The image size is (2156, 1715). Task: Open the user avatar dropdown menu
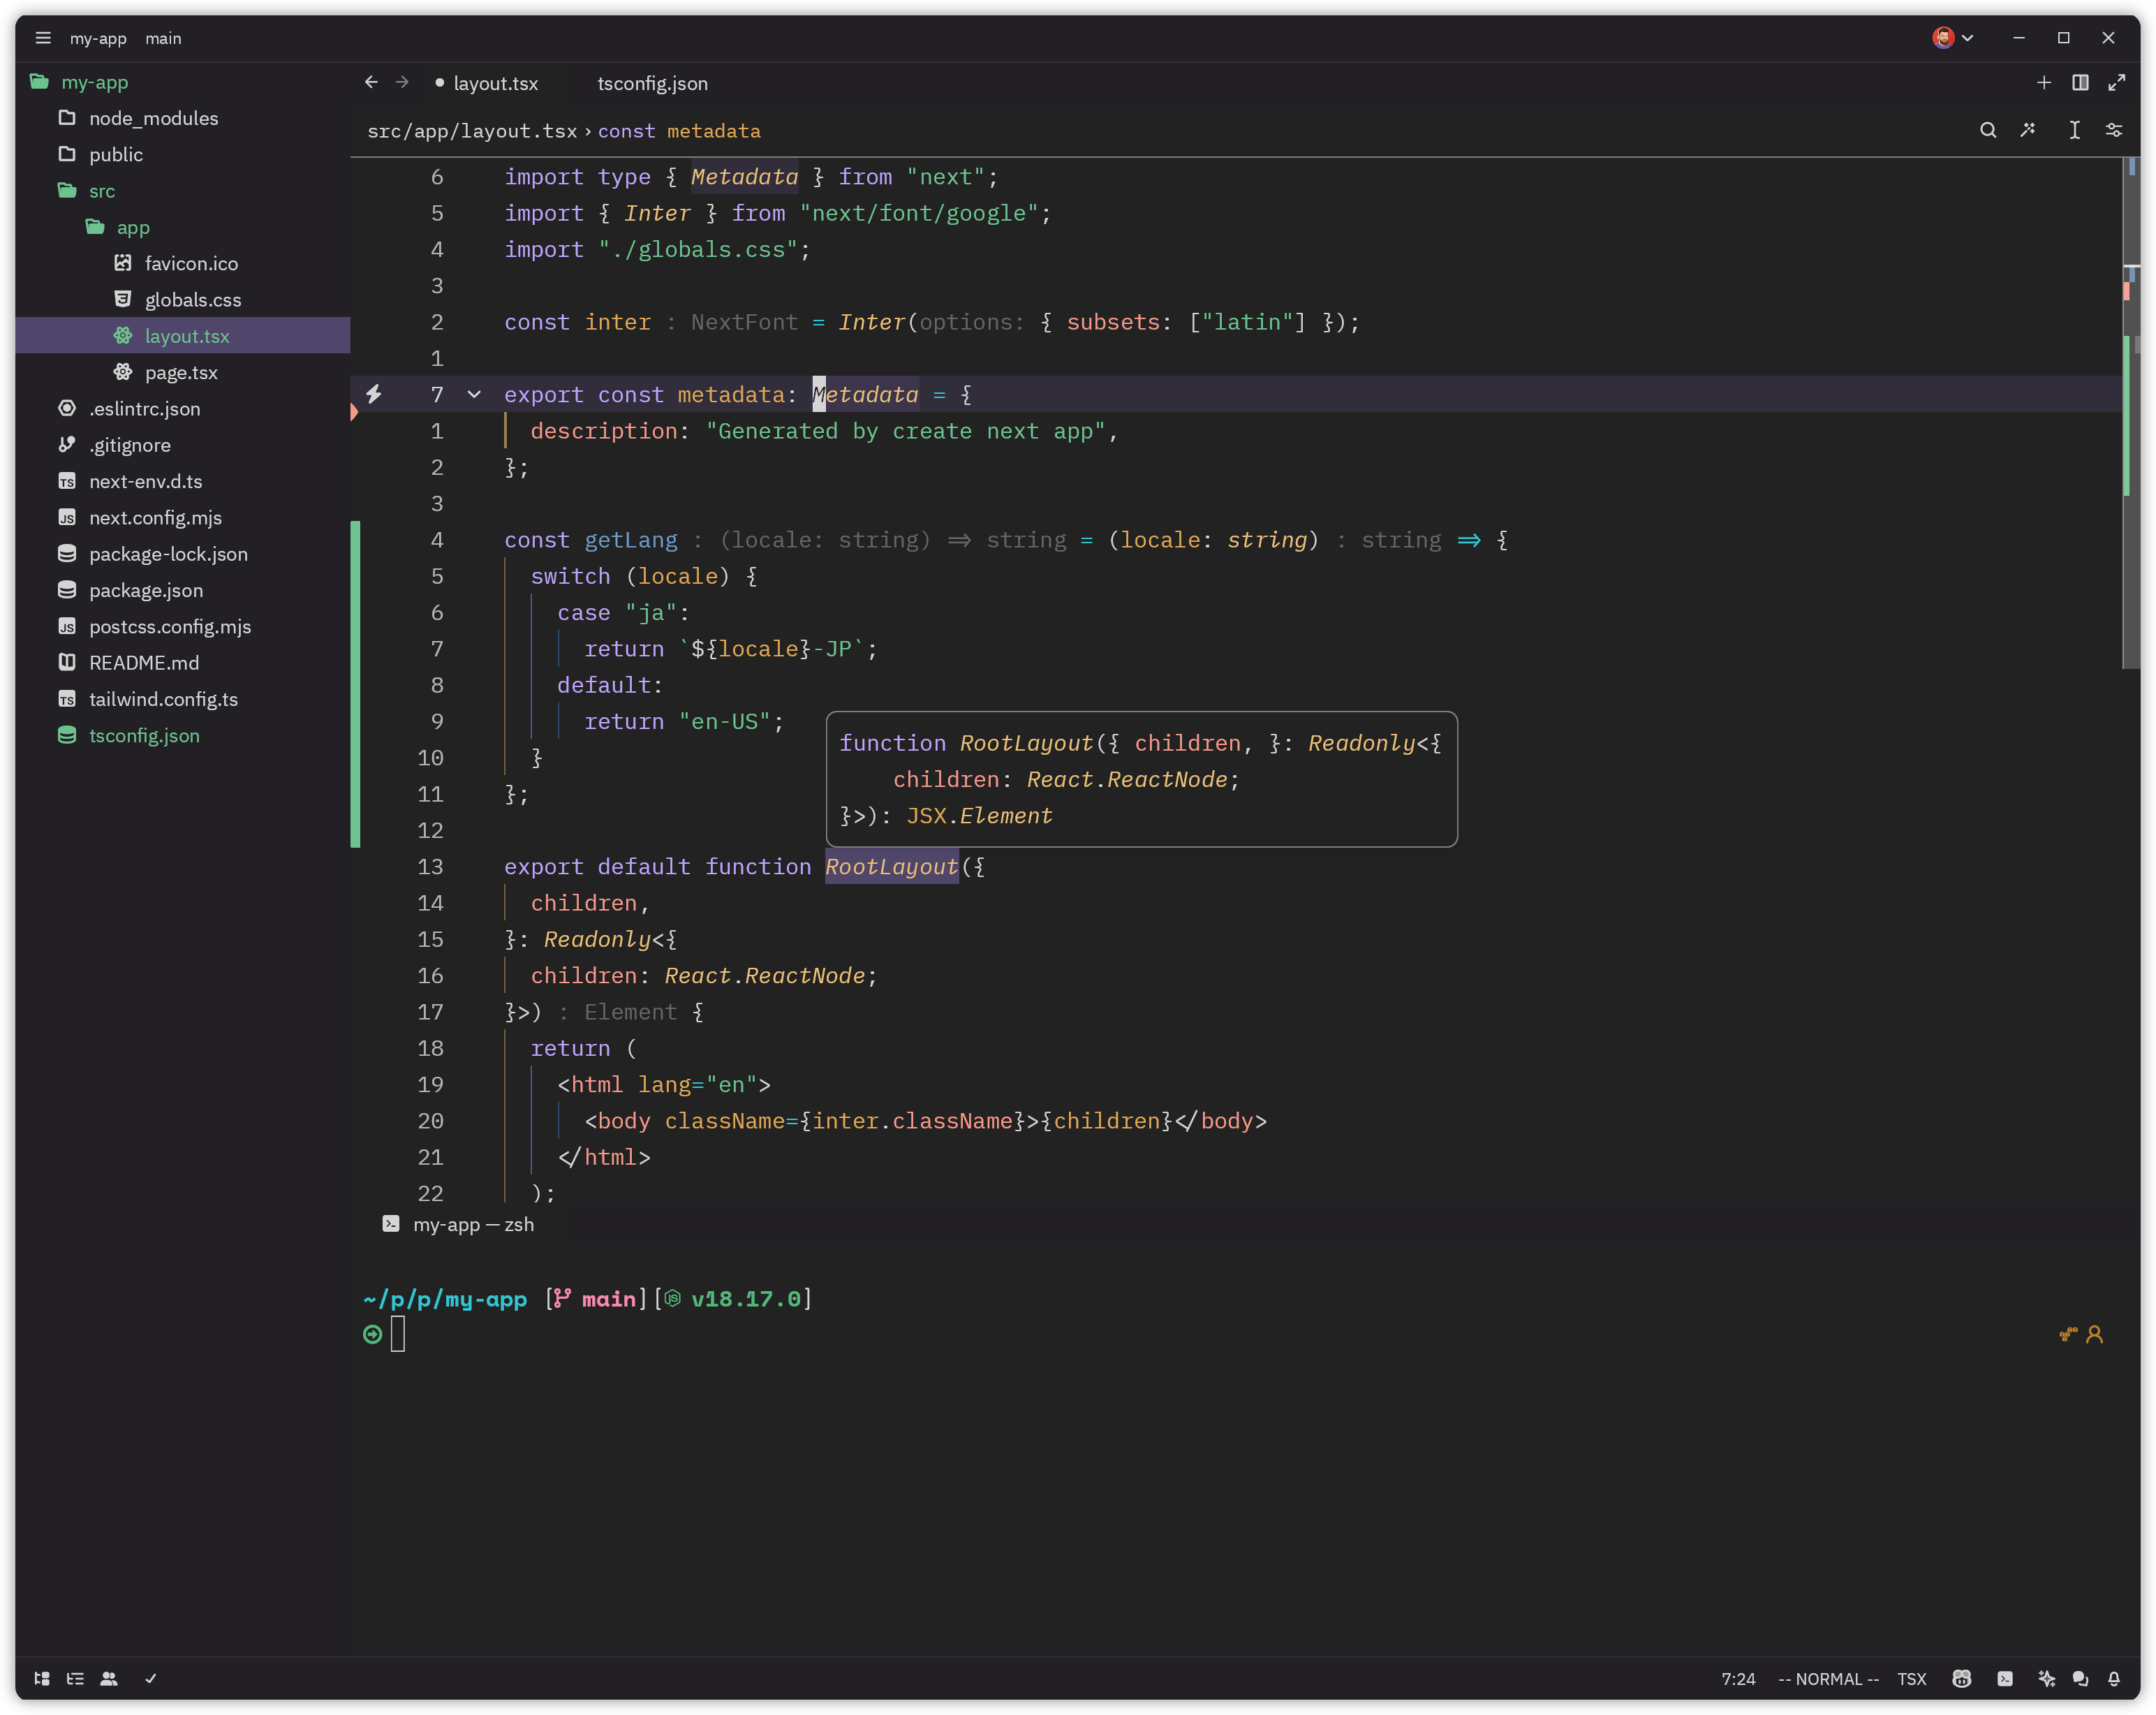[1953, 38]
